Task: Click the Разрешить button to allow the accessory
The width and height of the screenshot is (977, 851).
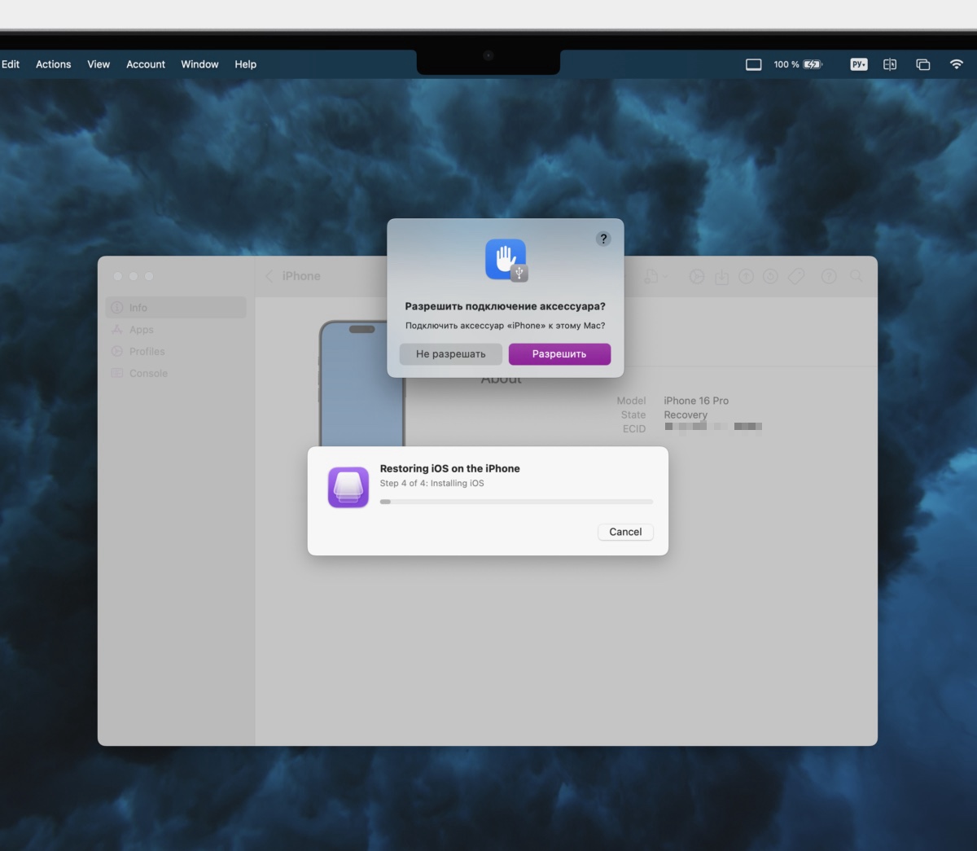Action: pyautogui.click(x=559, y=354)
